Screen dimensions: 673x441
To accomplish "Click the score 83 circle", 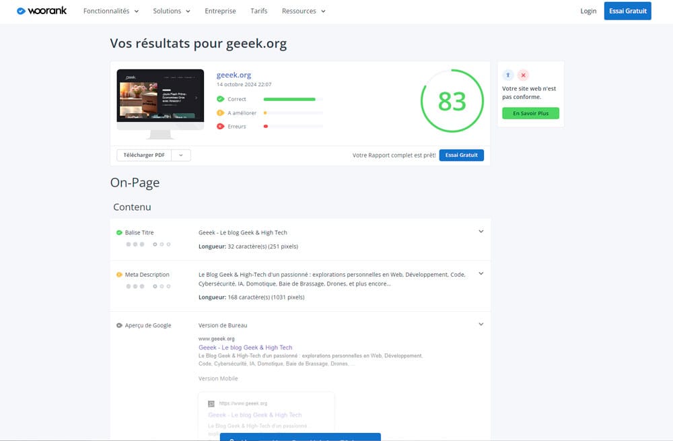I will click(452, 101).
